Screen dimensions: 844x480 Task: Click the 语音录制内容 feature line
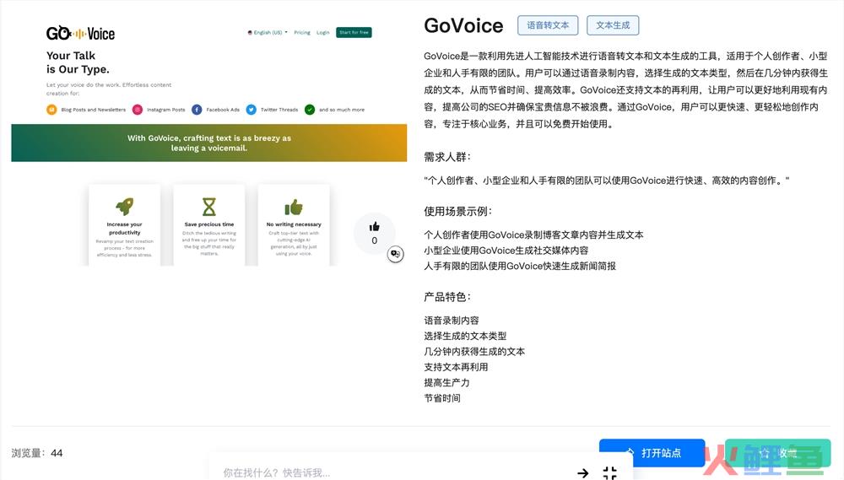tap(451, 321)
